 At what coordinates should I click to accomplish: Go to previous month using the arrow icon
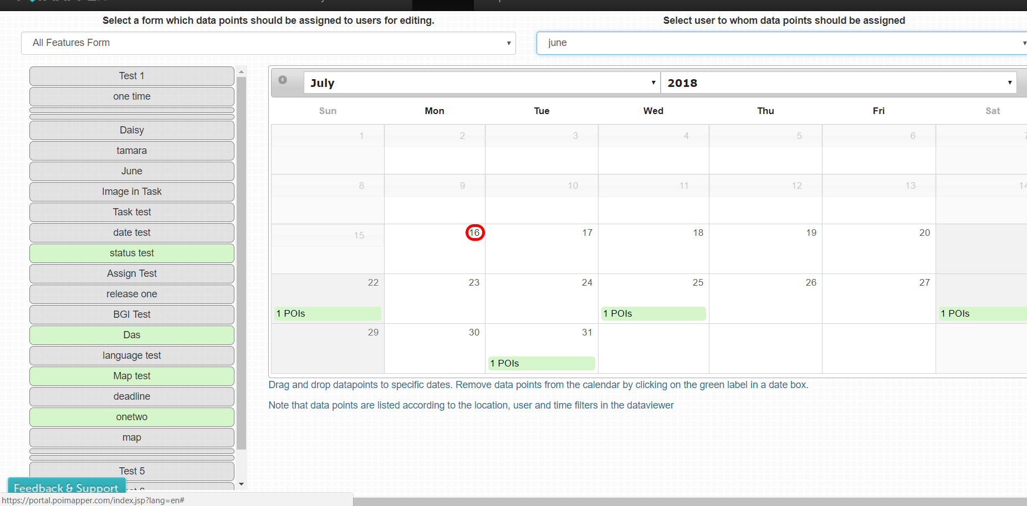(x=284, y=80)
